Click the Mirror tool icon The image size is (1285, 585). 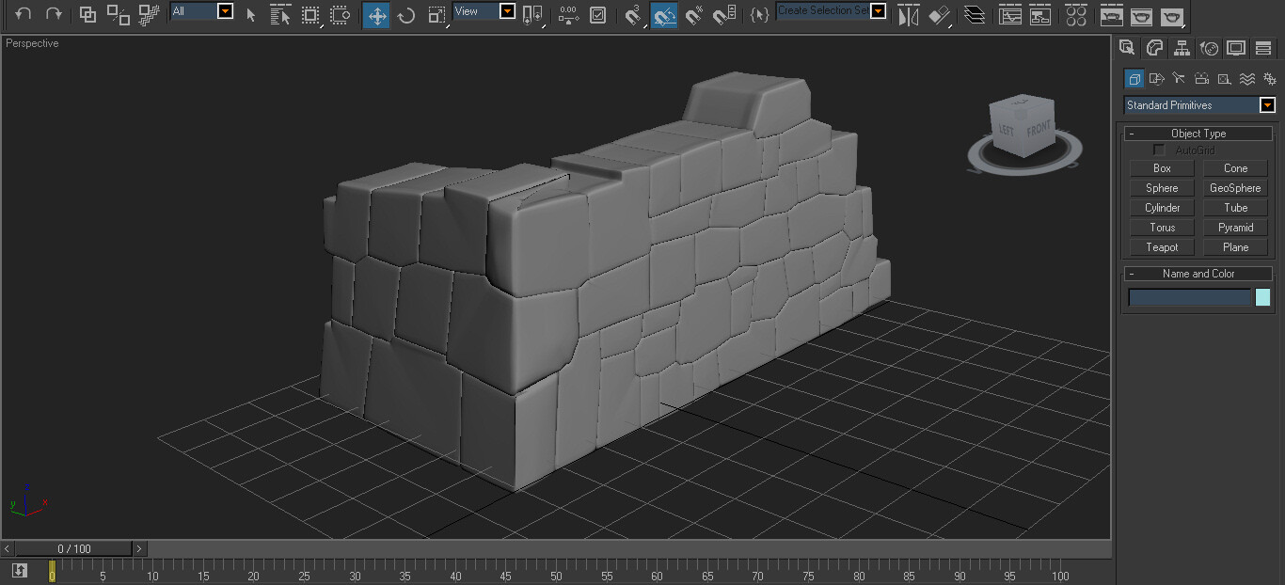[x=908, y=15]
